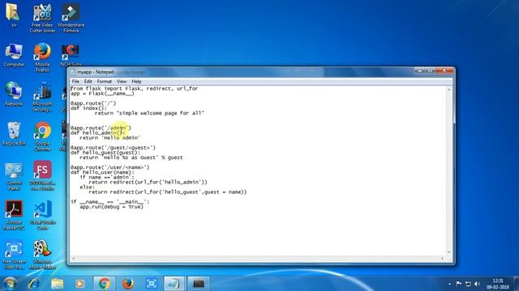Screen dimensions: 519x291
Task: Click the Show Desktop button
Action: [516, 284]
